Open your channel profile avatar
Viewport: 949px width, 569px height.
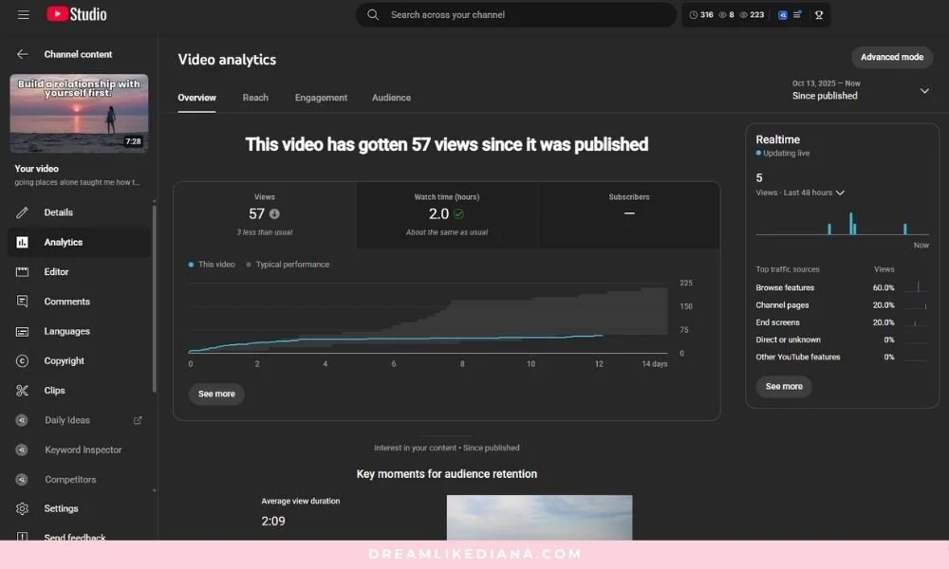(819, 14)
